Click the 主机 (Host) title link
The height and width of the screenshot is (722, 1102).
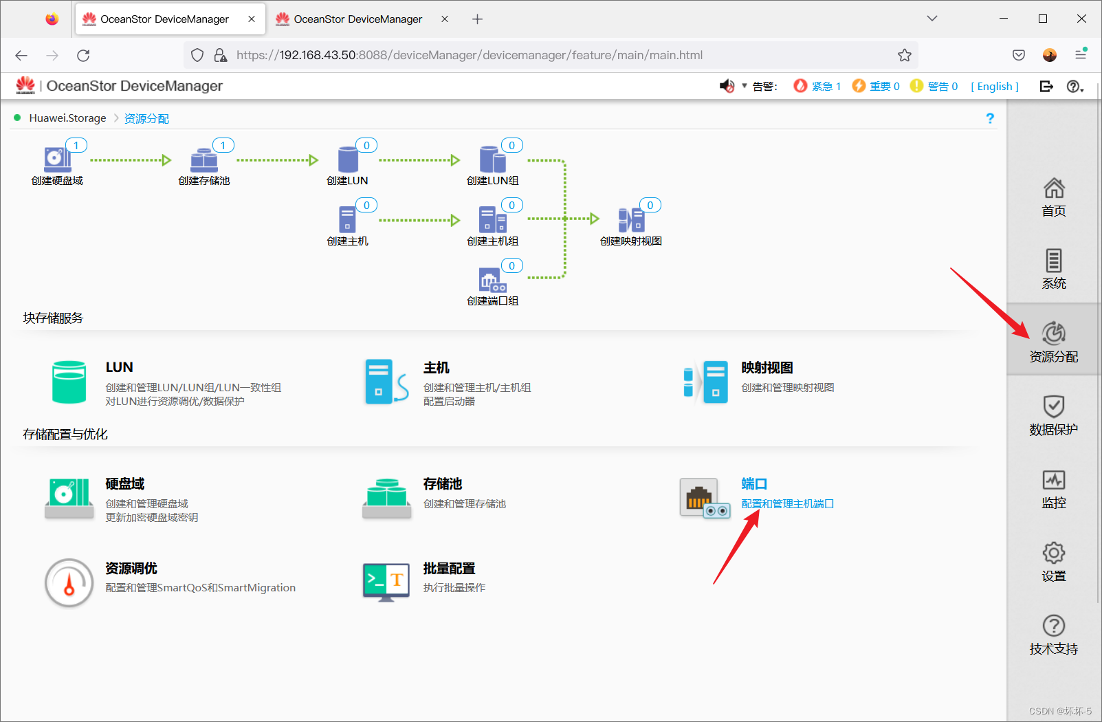pyautogui.click(x=437, y=368)
